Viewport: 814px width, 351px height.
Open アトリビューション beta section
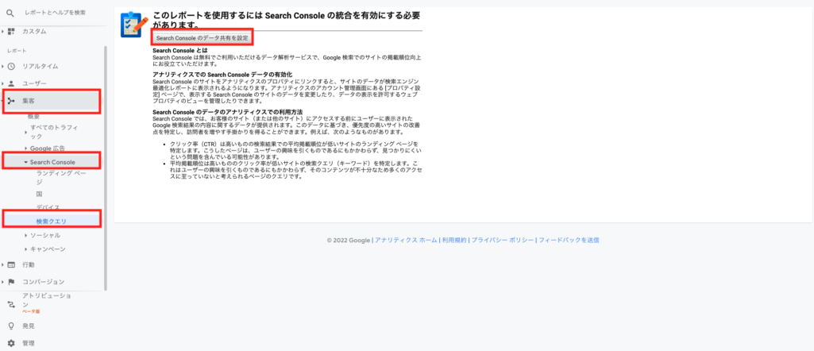coord(47,303)
